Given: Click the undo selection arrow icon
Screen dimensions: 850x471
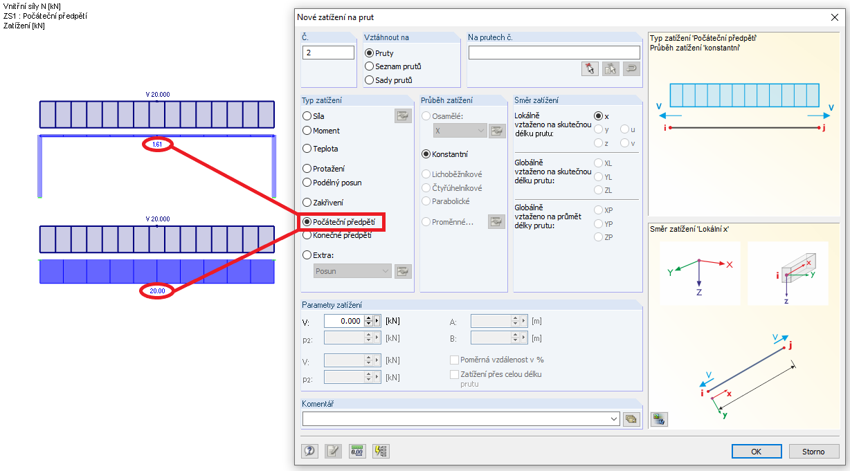Looking at the screenshot, I should click(x=631, y=68).
